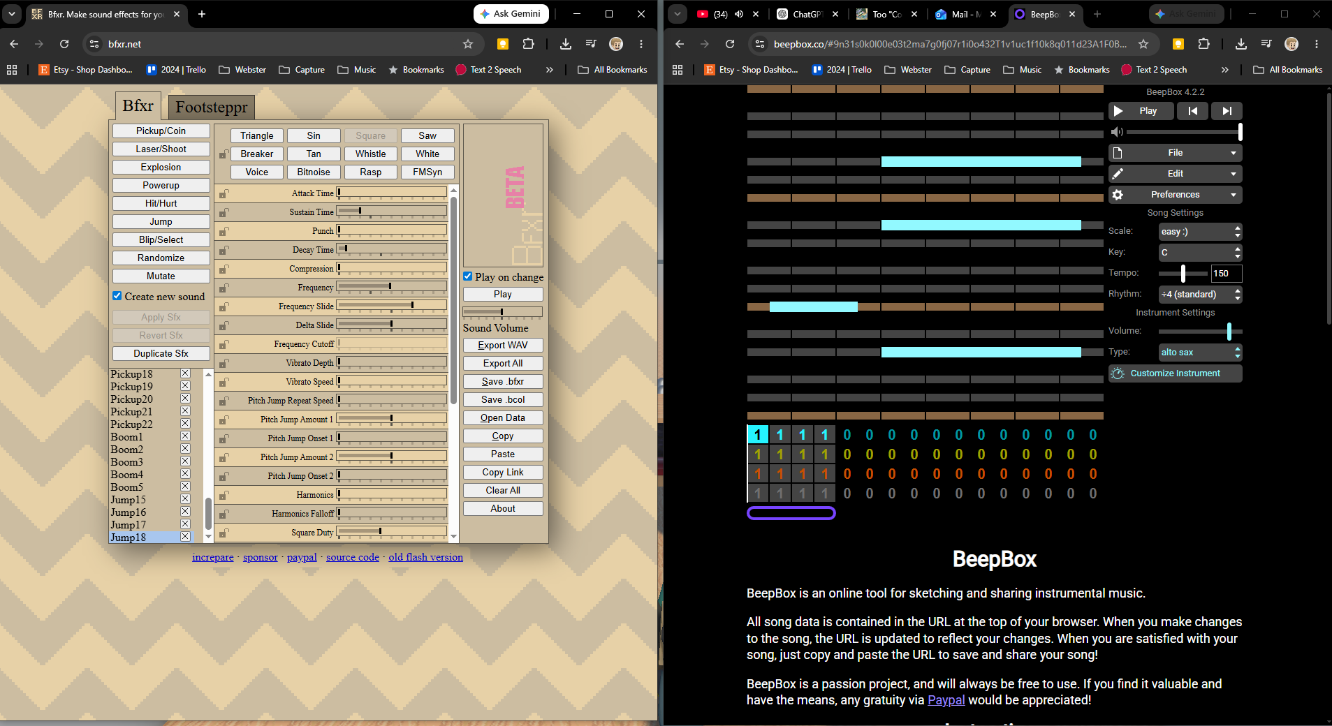Toggle the lock icon beside Frequency Slide
1332x726 pixels.
(224, 307)
